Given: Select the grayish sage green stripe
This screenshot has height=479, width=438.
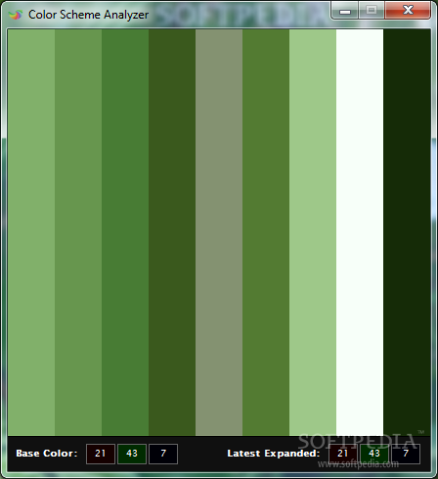Looking at the screenshot, I should [219, 233].
